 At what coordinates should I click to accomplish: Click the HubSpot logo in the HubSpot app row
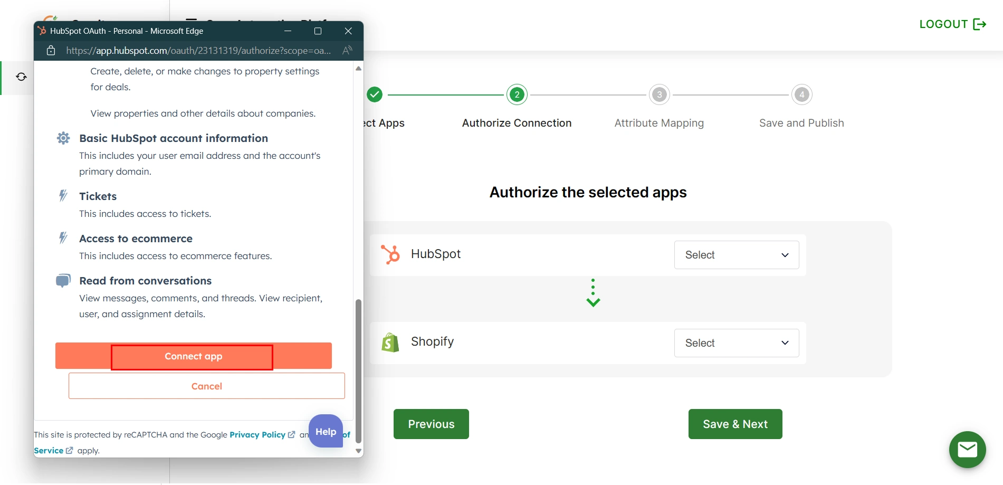pos(391,254)
